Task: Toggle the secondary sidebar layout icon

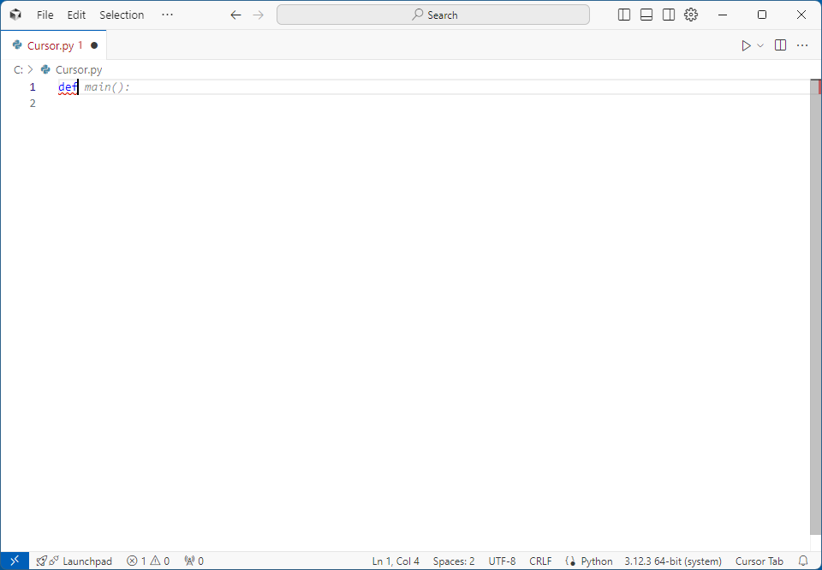Action: click(x=669, y=15)
